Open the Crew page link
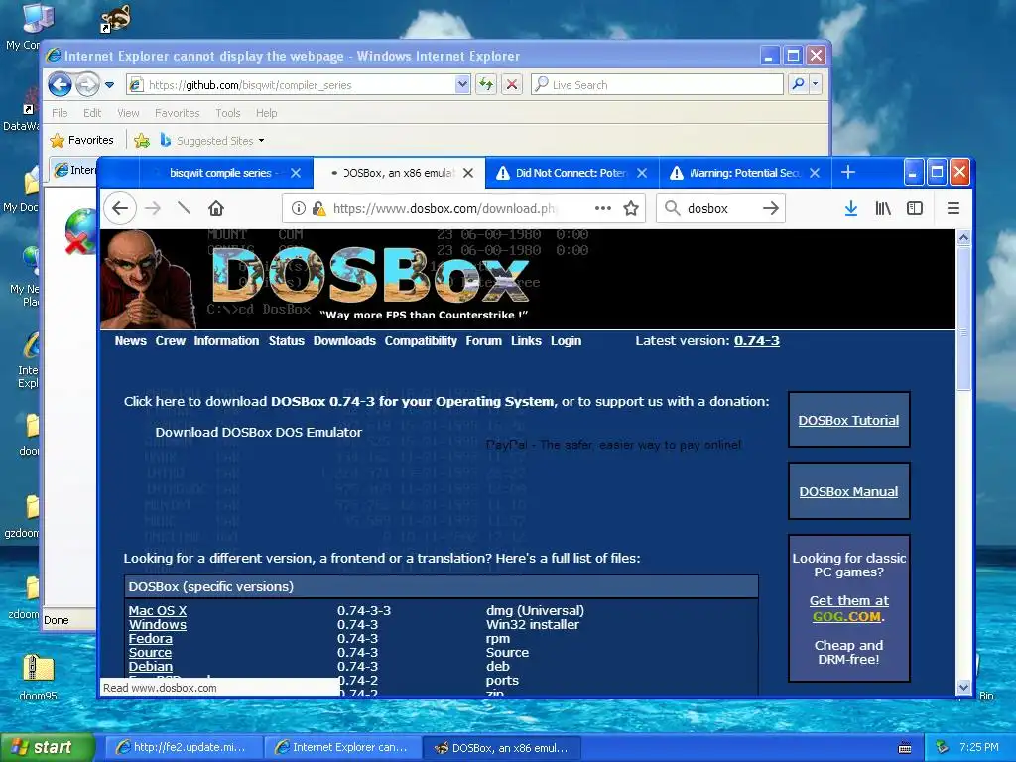 (171, 341)
